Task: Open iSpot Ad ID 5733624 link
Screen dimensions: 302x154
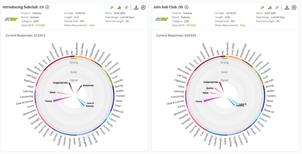Action: (x=191, y=25)
